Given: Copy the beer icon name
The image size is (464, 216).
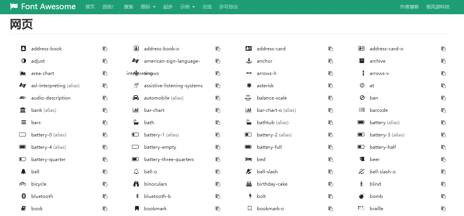Looking at the screenshot, I should click(444, 160).
